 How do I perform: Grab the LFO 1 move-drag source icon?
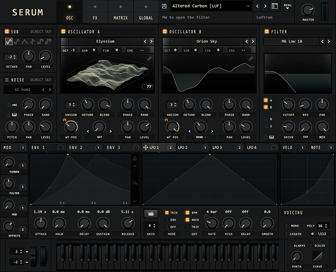[x=146, y=148]
